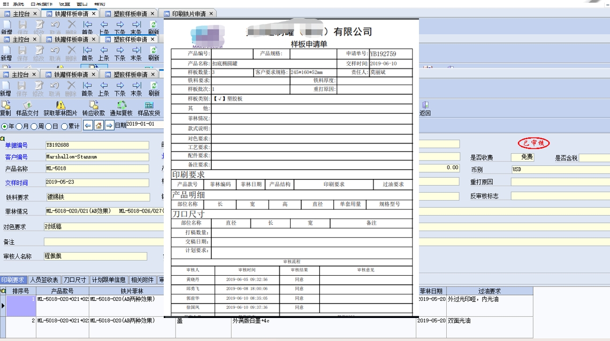Open the 人员签收表 detail tab
Viewport: 610px width, 341px height.
(44, 280)
